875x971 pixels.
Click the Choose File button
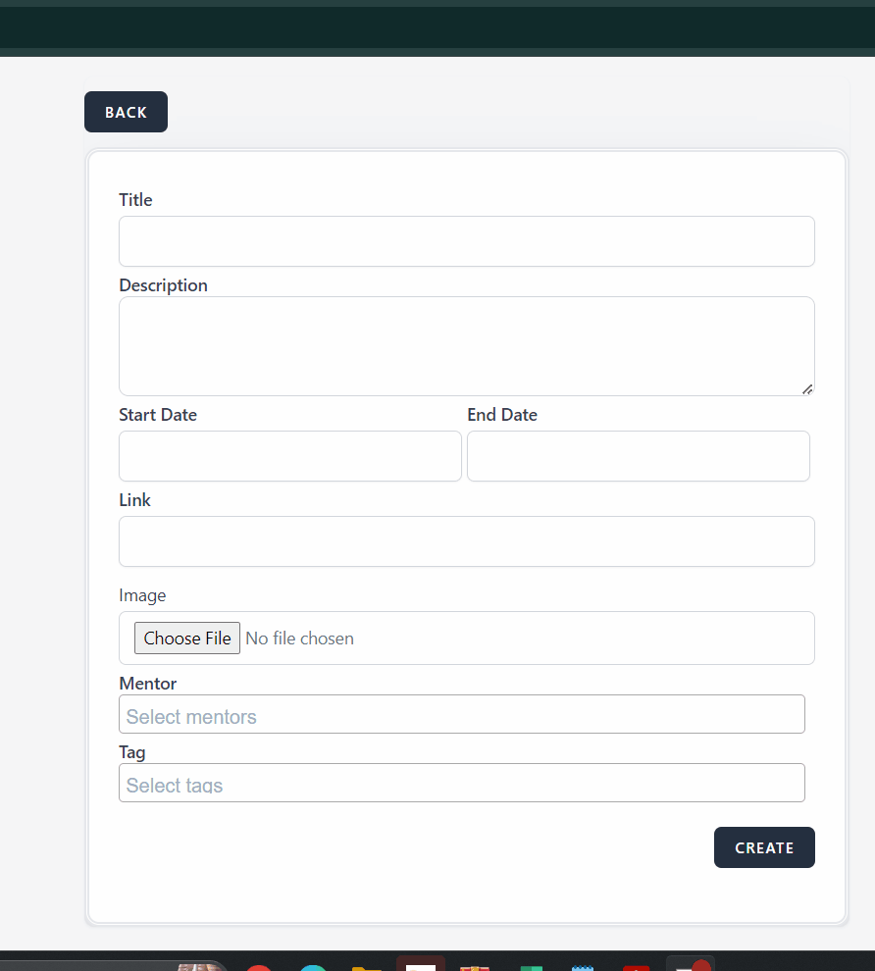pyautogui.click(x=187, y=639)
